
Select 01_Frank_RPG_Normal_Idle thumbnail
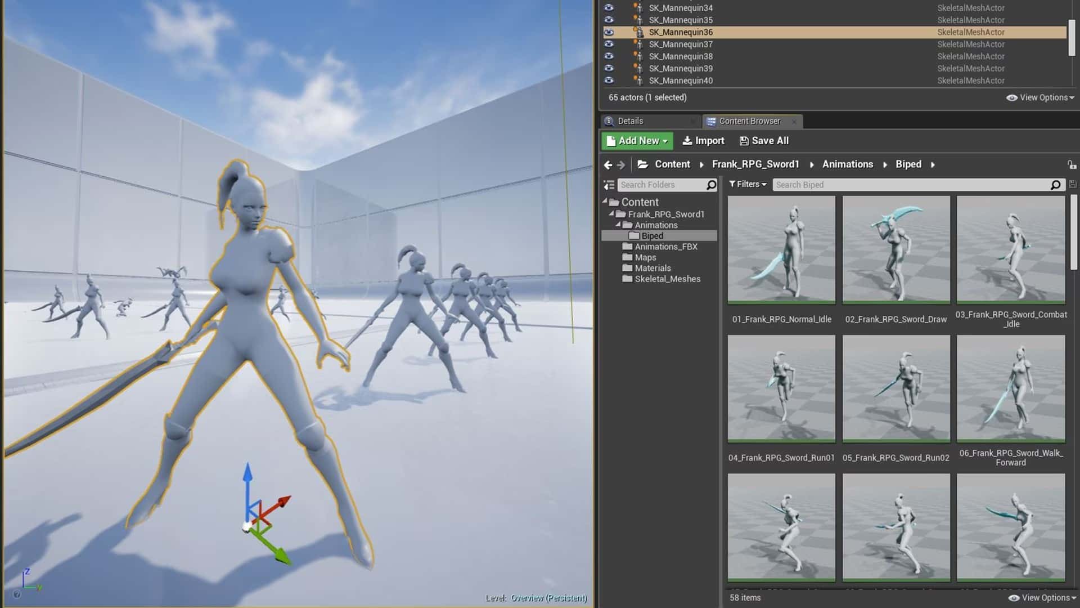click(x=781, y=250)
